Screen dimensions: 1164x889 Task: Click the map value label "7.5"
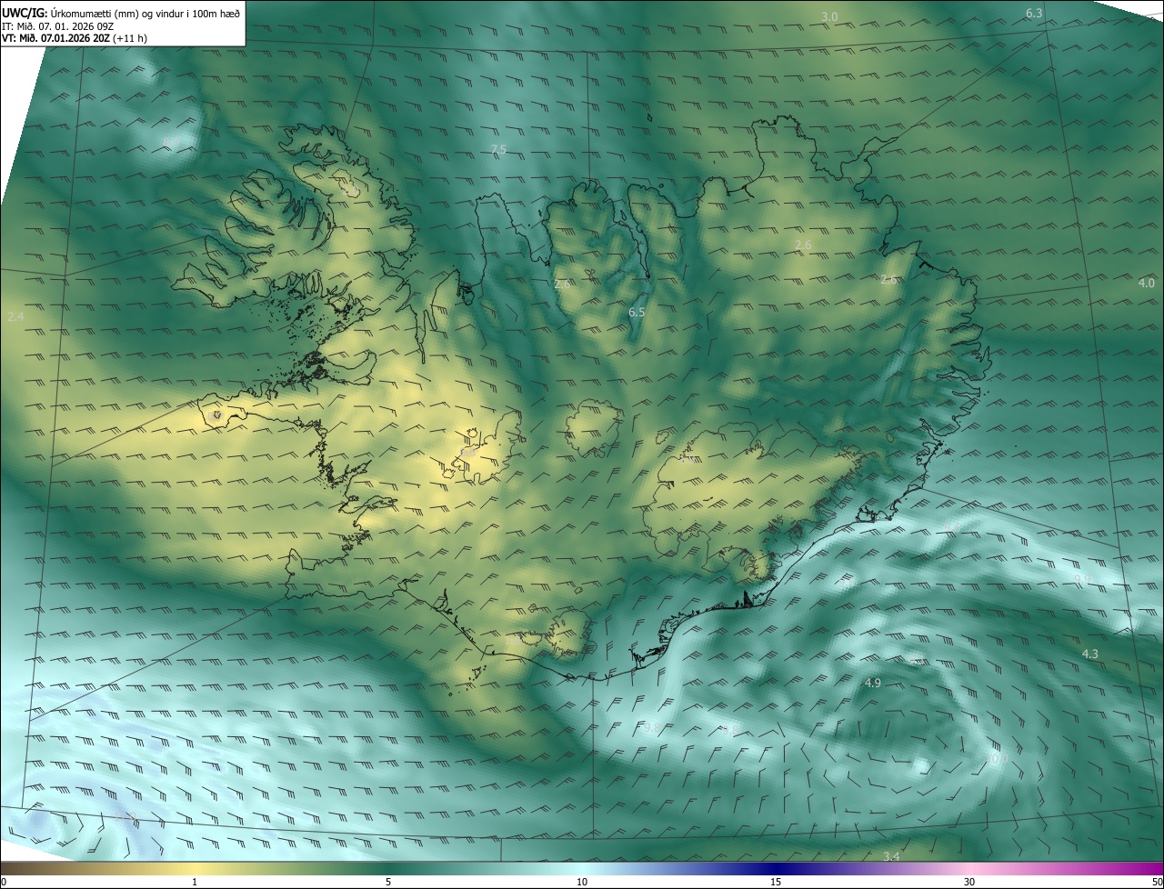498,150
